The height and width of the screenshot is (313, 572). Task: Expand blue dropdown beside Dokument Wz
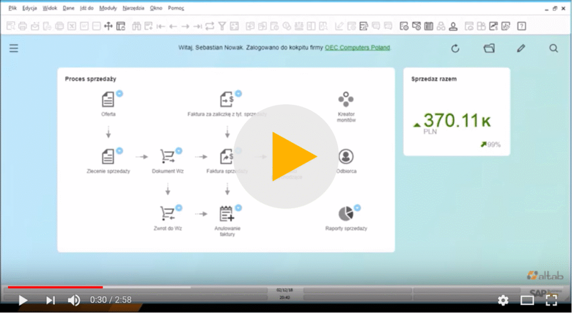pyautogui.click(x=179, y=151)
